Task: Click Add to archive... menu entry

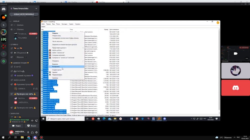Action: pos(66,50)
